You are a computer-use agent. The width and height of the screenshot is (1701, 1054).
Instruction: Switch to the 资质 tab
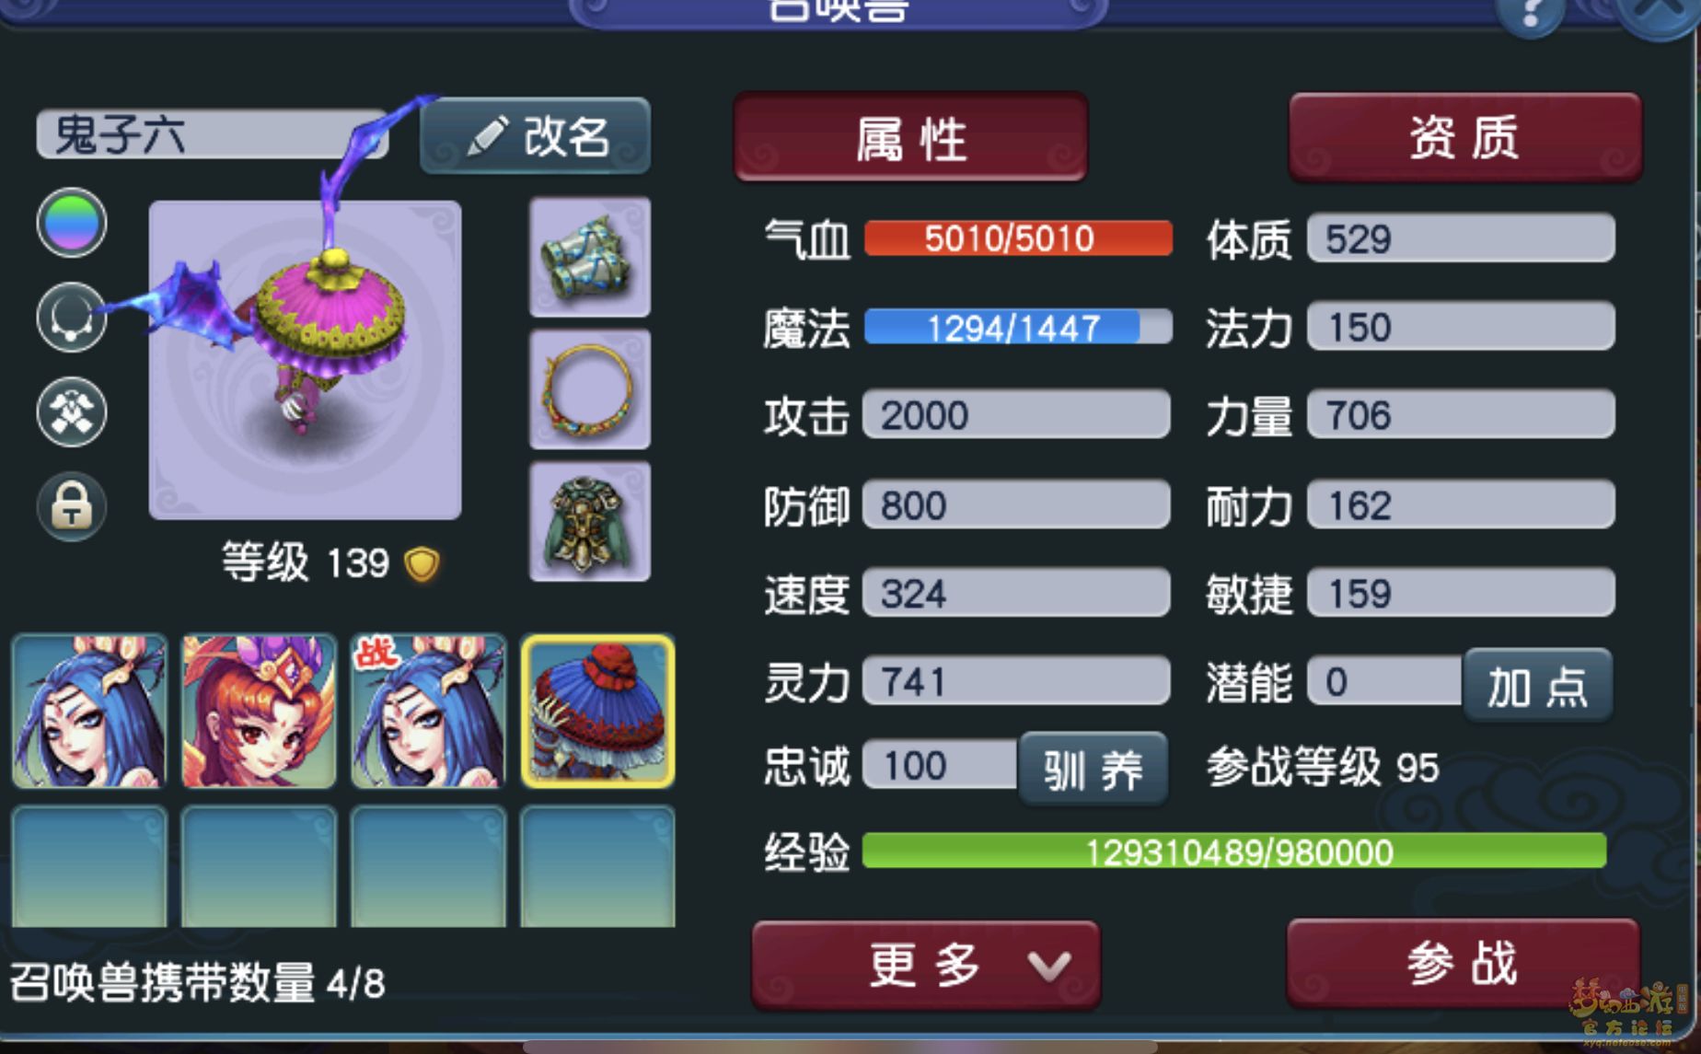click(1465, 137)
